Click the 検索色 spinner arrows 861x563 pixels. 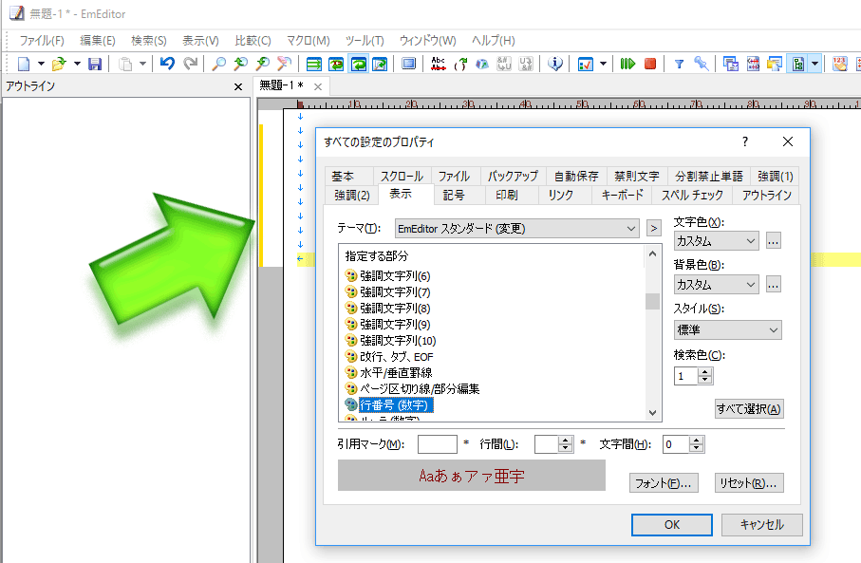[x=705, y=376]
